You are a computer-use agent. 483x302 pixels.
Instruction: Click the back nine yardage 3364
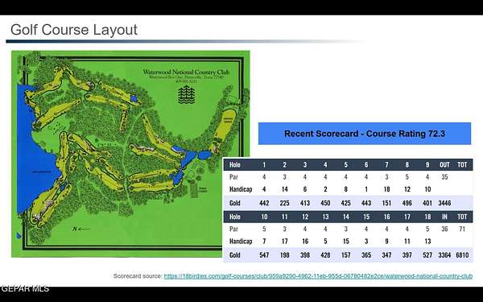click(444, 254)
